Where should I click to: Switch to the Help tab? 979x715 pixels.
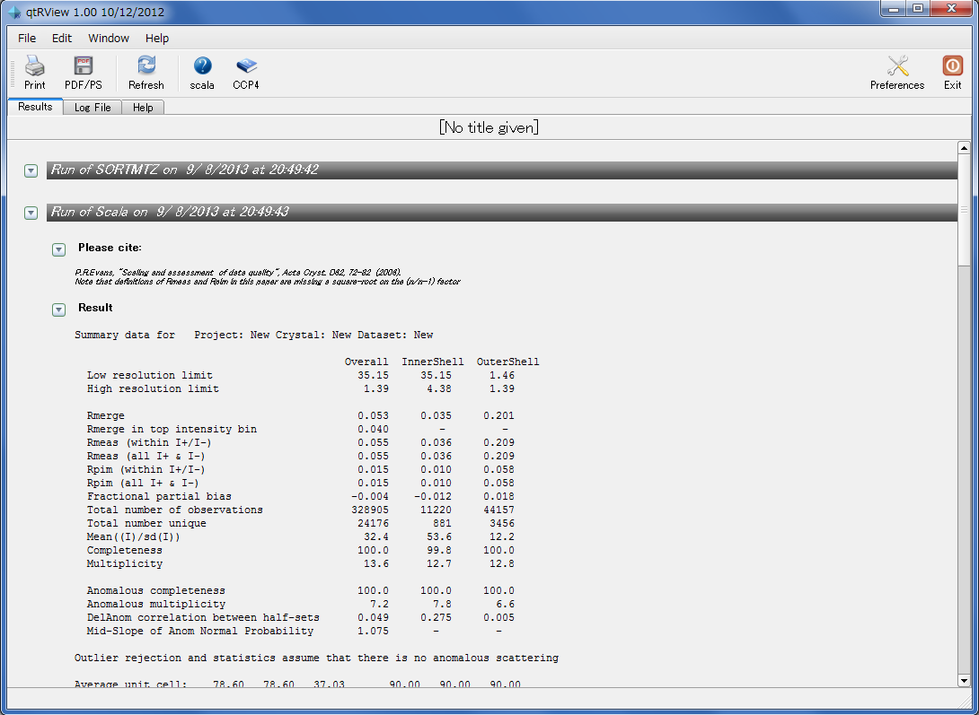coord(143,108)
